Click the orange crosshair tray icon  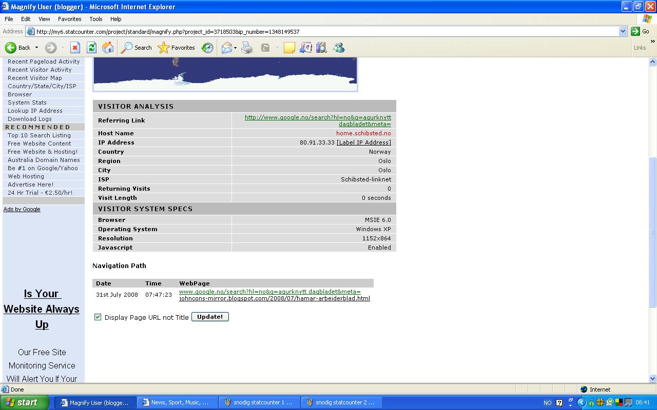[600, 403]
